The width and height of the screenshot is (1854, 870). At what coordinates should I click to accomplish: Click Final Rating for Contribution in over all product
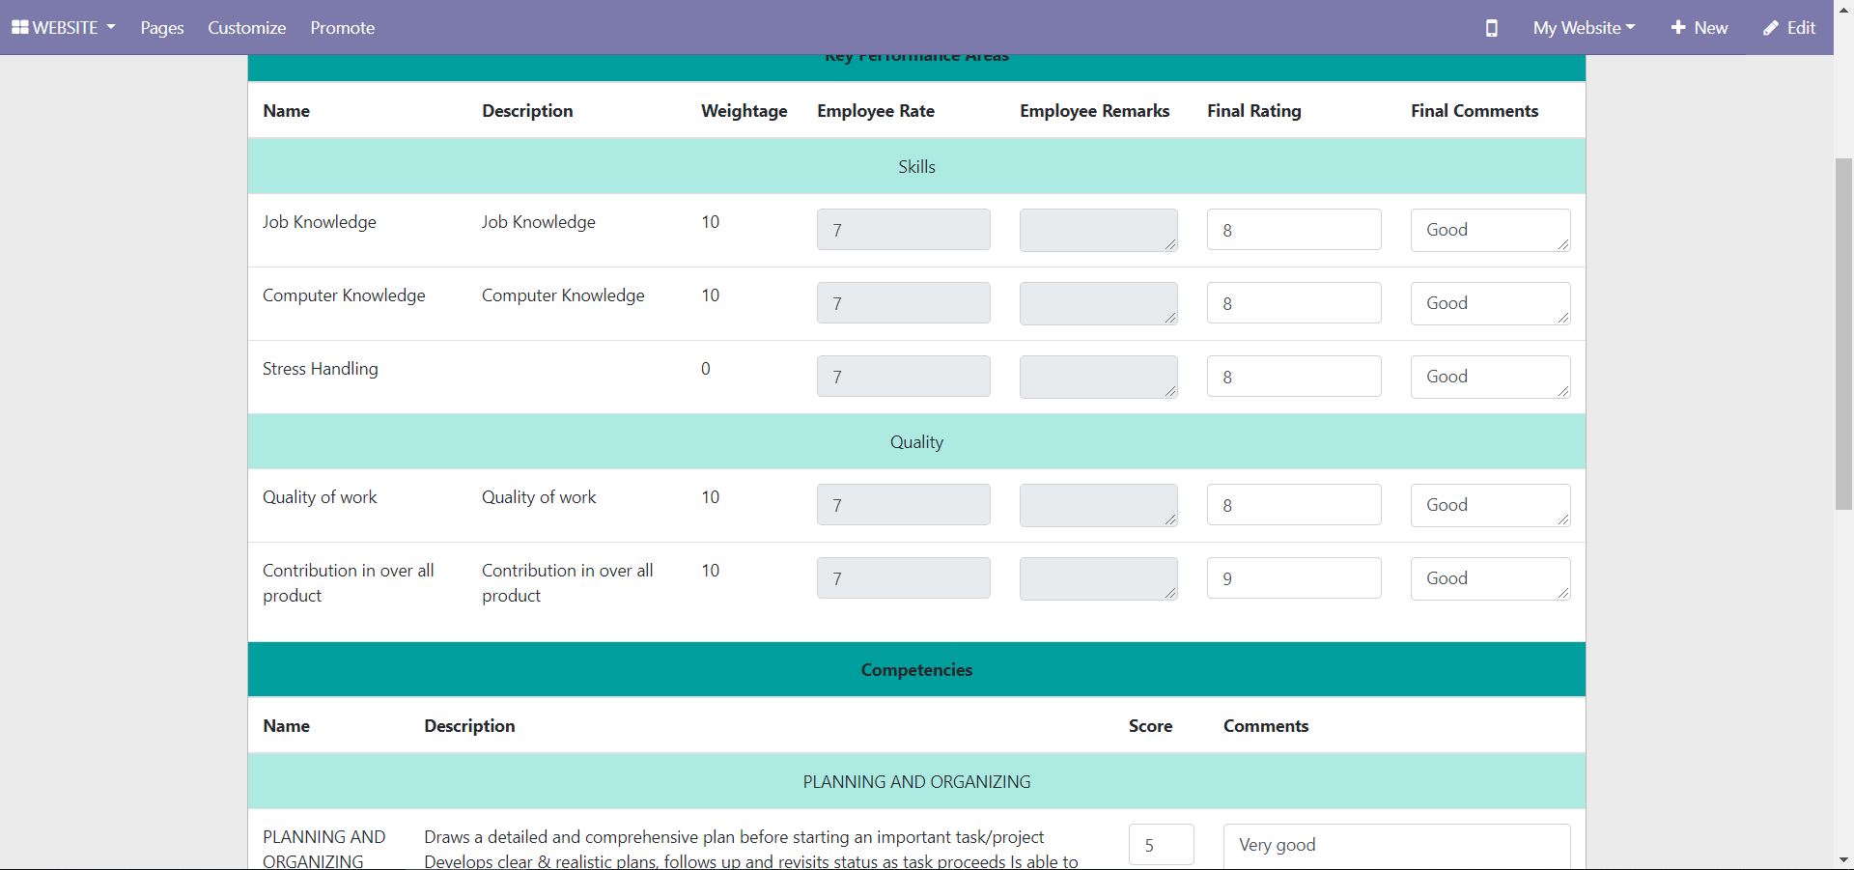[1293, 578]
